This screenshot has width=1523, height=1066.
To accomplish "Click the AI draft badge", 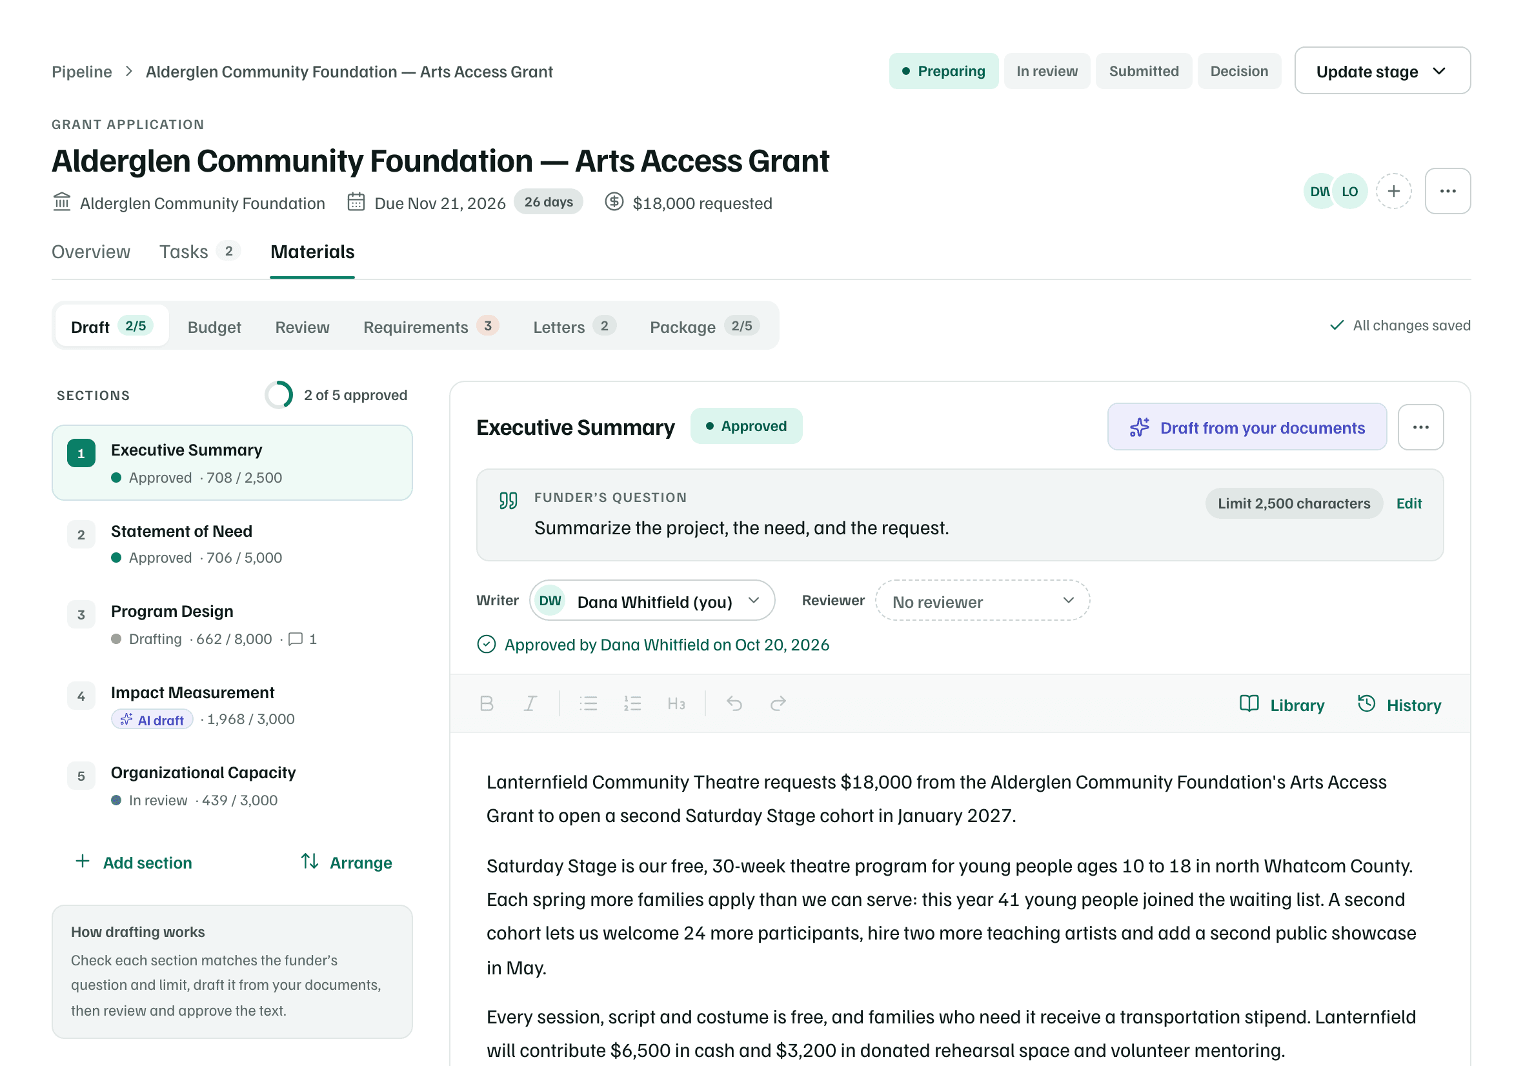I will (152, 719).
